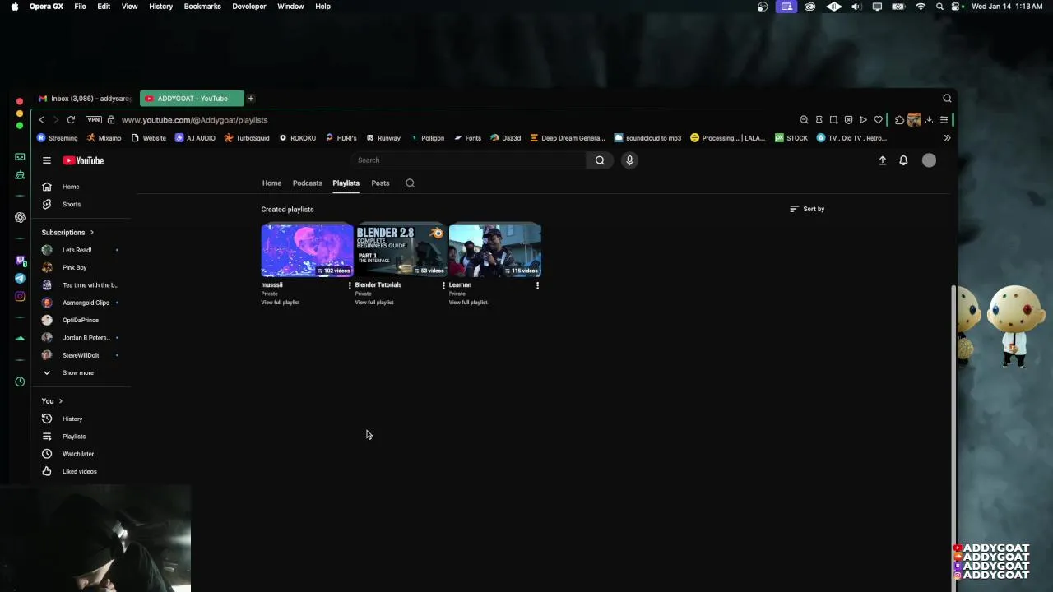The height and width of the screenshot is (592, 1053).
Task: Open Bookmarks menu in macOS menu bar
Action: [202, 7]
